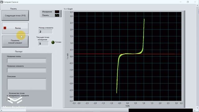Click the Измерение red curve legend swatch

(57, 12)
